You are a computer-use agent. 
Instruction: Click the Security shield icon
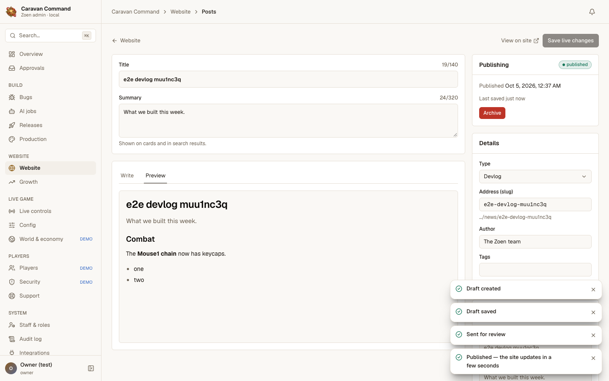pyautogui.click(x=12, y=282)
